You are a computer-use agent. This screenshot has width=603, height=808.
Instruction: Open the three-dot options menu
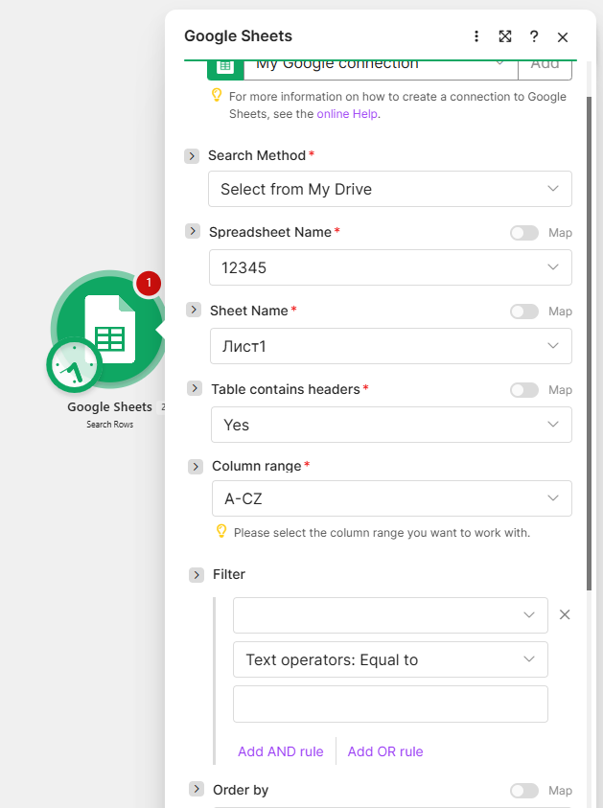point(476,36)
